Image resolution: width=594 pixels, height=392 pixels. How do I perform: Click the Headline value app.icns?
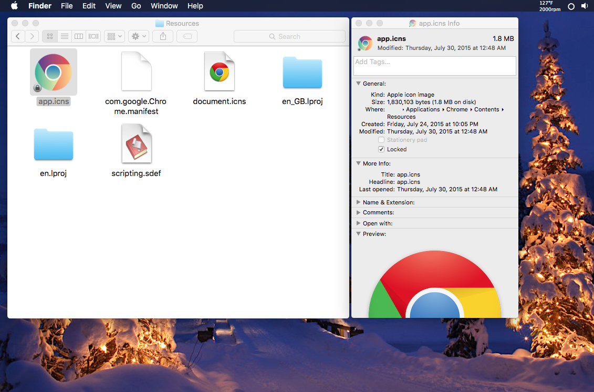pos(409,182)
